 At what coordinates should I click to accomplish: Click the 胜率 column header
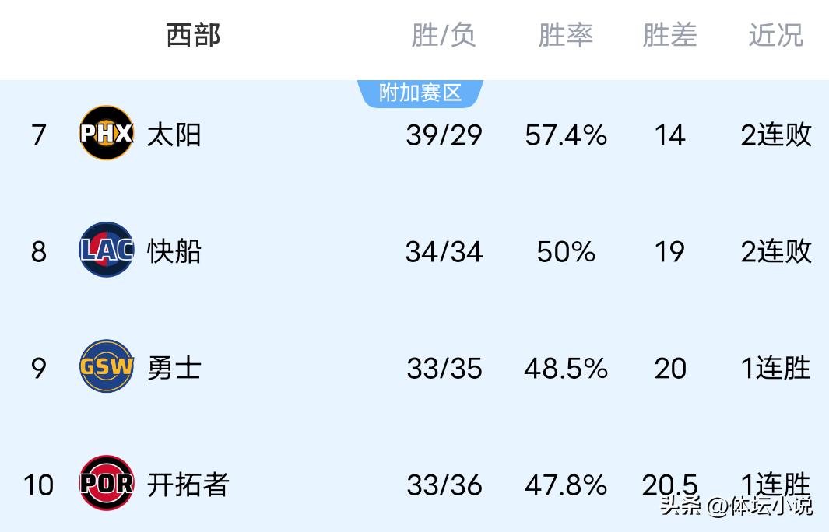pyautogui.click(x=566, y=35)
